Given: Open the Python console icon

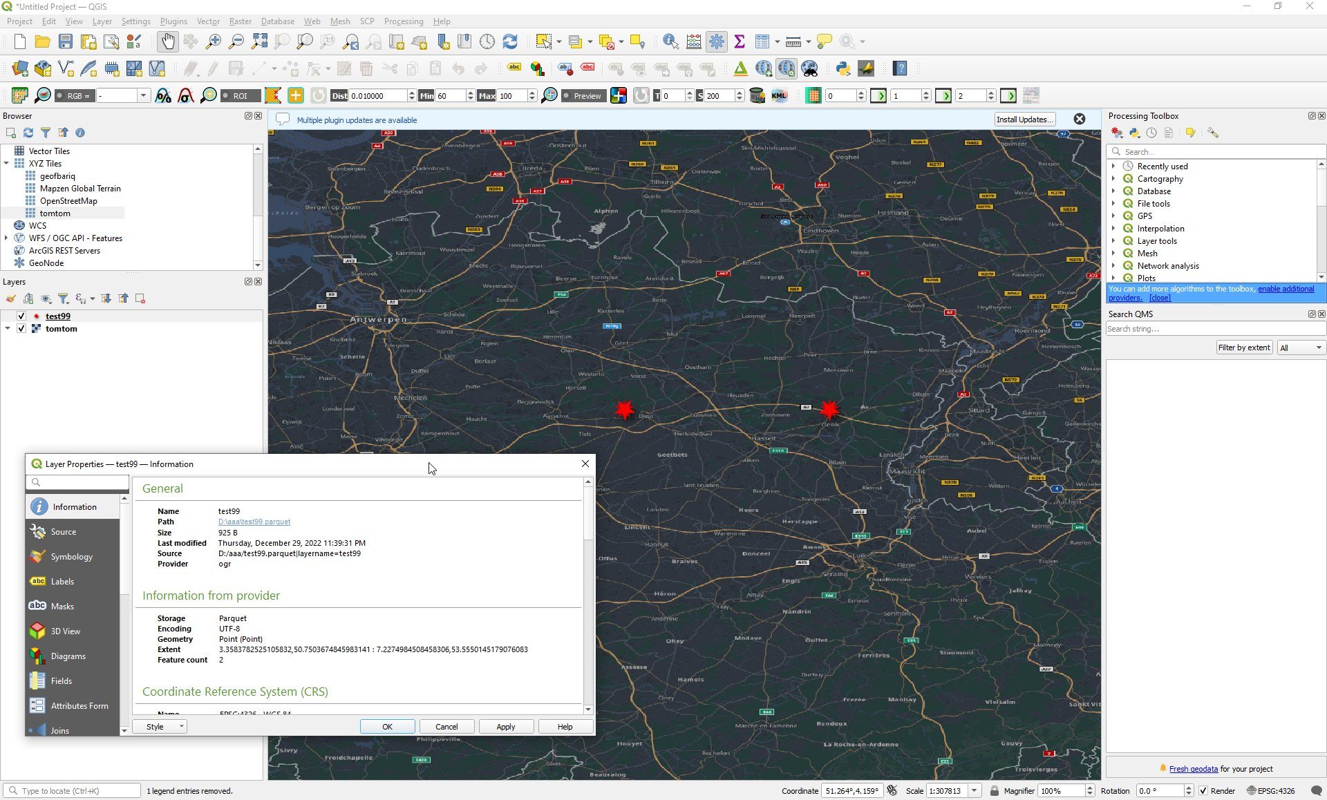Looking at the screenshot, I should (843, 68).
